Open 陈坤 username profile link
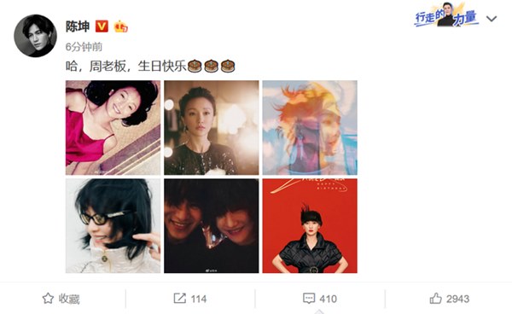Image resolution: width=512 pixels, height=314 pixels. click(x=78, y=26)
